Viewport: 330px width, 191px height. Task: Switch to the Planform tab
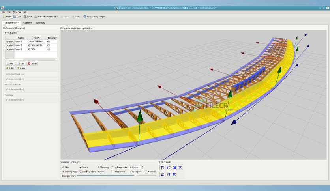coord(27,23)
